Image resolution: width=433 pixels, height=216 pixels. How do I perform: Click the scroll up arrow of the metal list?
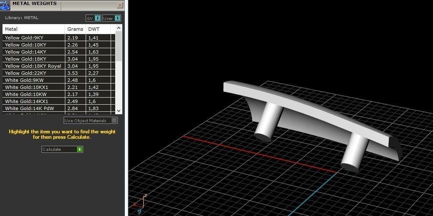(x=119, y=28)
